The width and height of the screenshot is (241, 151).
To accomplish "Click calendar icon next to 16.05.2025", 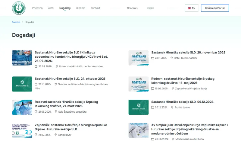I will click(x=152, y=88).
